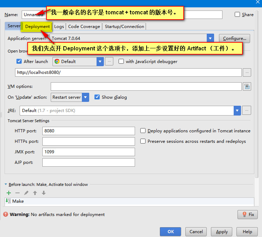The width and height of the screenshot is (262, 237).
Task: Confirm with the OK button
Action: point(170,231)
